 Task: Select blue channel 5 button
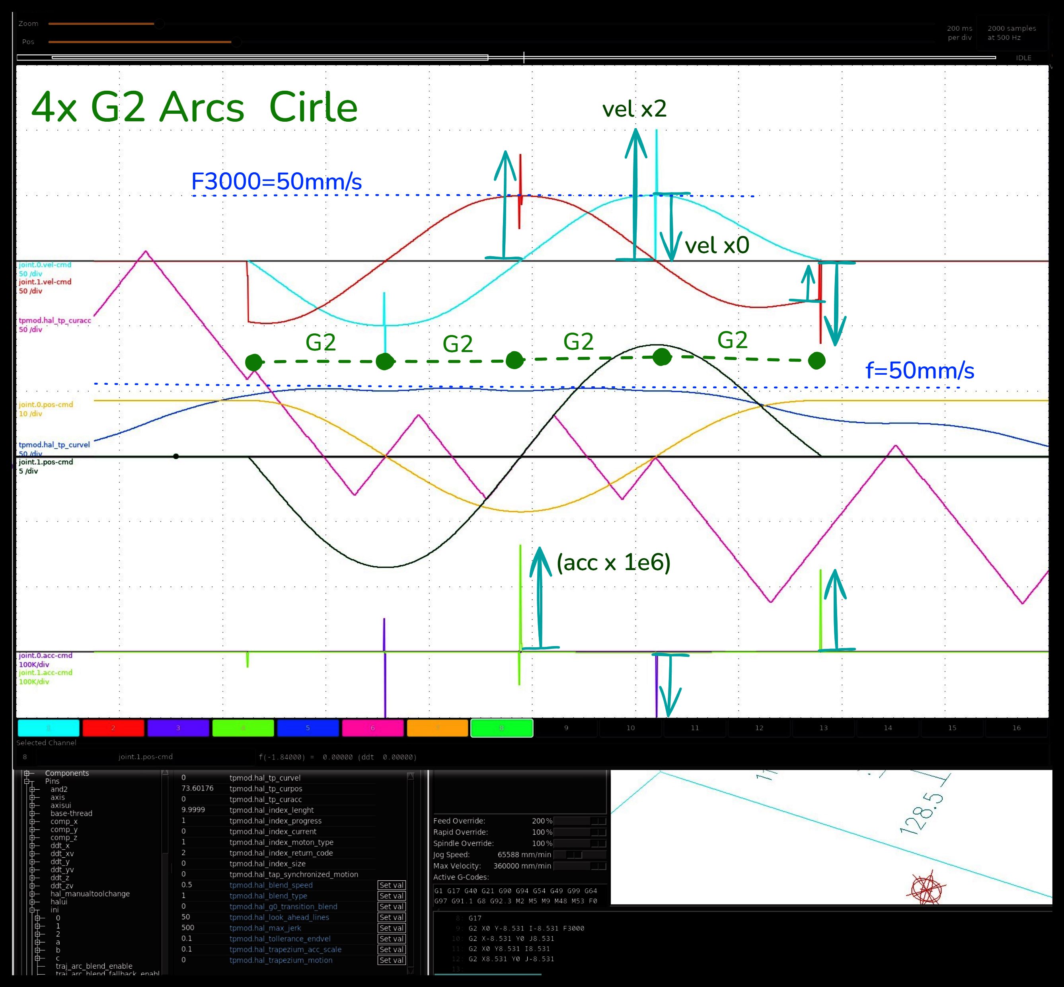[308, 728]
